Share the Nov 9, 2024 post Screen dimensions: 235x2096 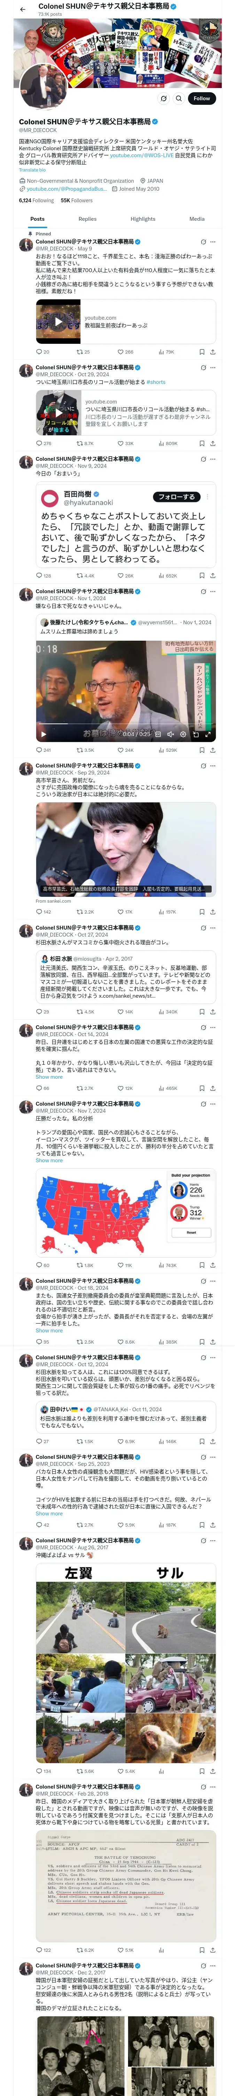tap(212, 575)
